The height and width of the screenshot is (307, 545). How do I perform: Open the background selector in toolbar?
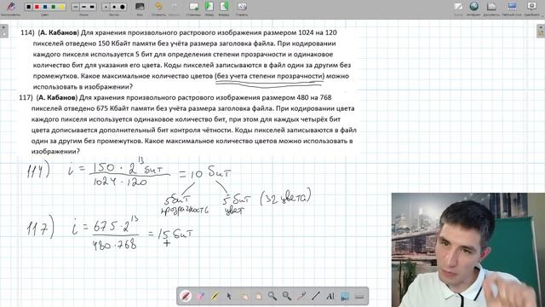coord(140,7)
